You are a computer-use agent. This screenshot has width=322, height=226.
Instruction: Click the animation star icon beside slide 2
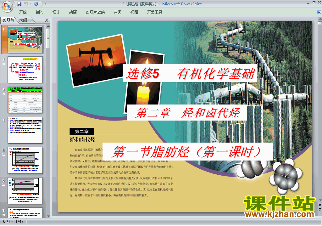(3, 64)
